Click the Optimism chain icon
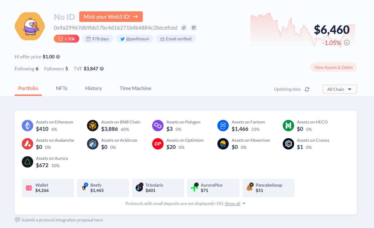The height and width of the screenshot is (228, 374). click(158, 144)
